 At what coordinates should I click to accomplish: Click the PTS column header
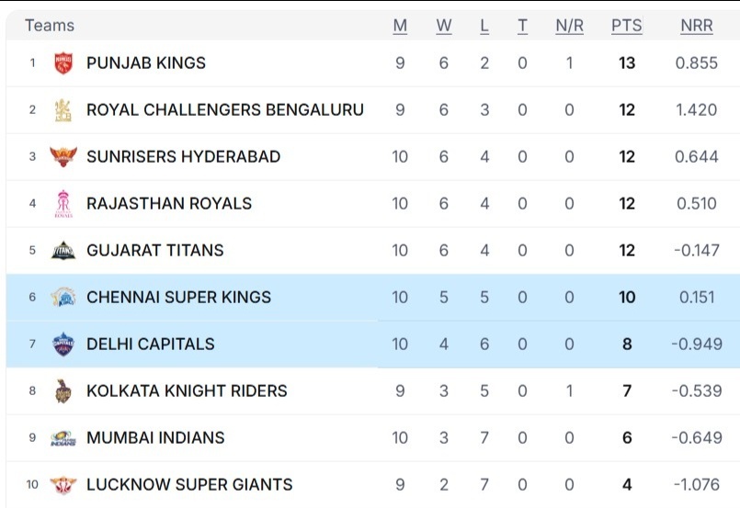[626, 26]
